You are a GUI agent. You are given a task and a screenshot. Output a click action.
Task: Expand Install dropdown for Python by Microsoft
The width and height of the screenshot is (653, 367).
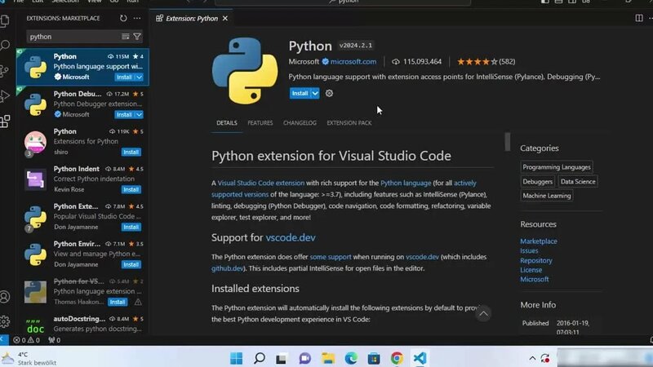[x=139, y=77]
